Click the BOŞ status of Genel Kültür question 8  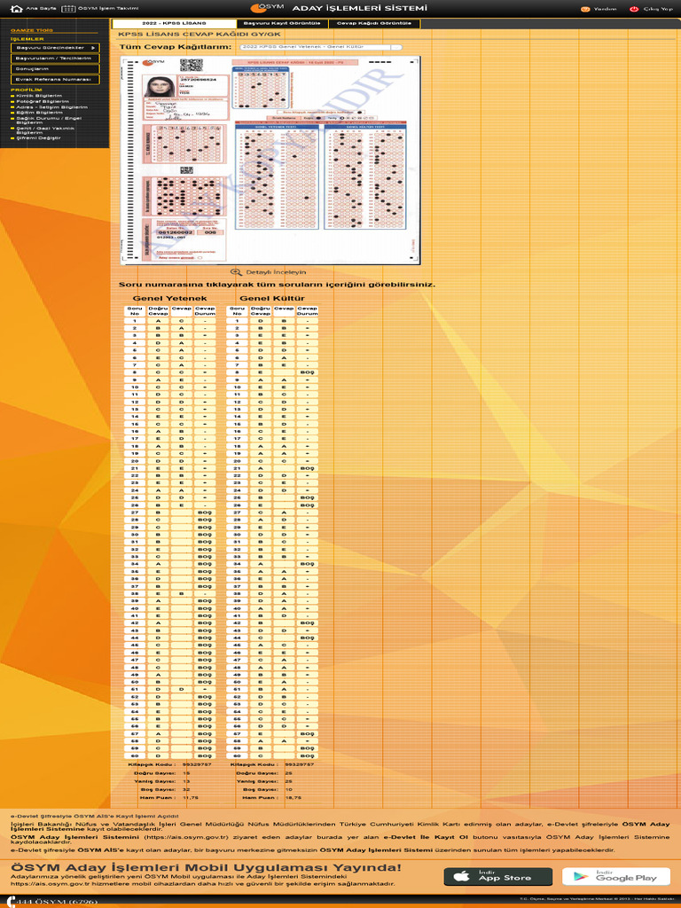pyautogui.click(x=308, y=372)
